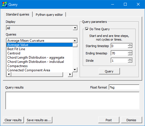The image size is (145, 126).
Task: Click Save results as... button
Action: point(39,120)
